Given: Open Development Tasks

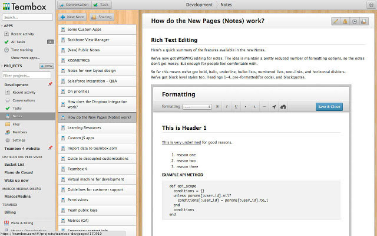Looking at the screenshot, I should (17, 108).
